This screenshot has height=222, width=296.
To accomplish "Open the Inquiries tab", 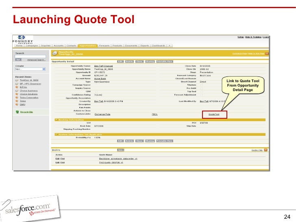I will tap(46, 46).
